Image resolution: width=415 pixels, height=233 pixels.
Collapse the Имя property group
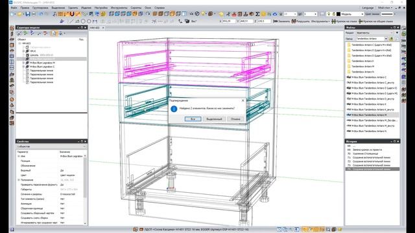(x=19, y=156)
